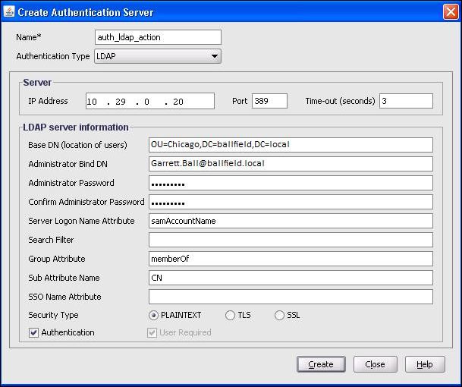The image size is (462, 387).
Task: Click the Administrator Bind DN field
Action: click(291, 164)
